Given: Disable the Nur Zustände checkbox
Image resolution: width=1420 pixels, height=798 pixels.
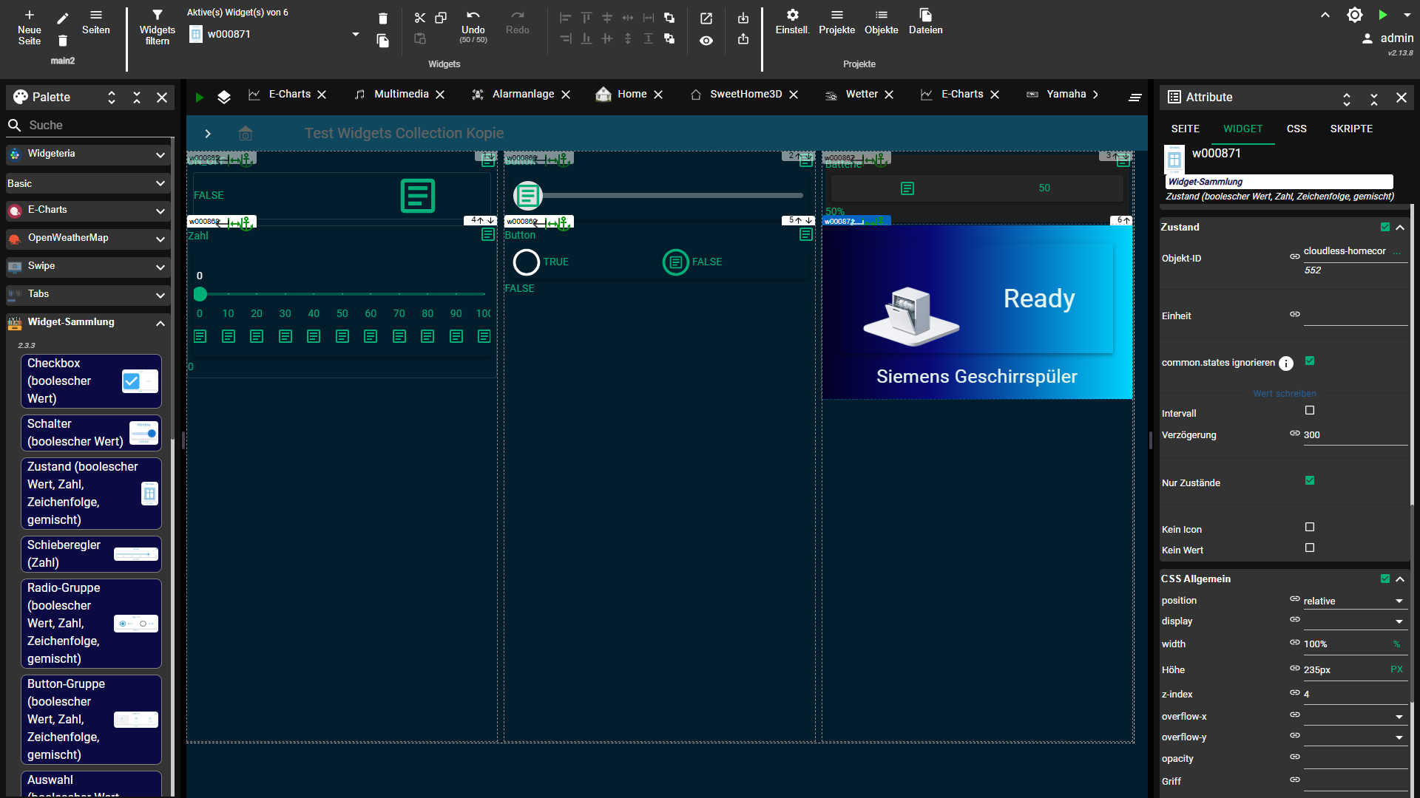Looking at the screenshot, I should [1310, 480].
